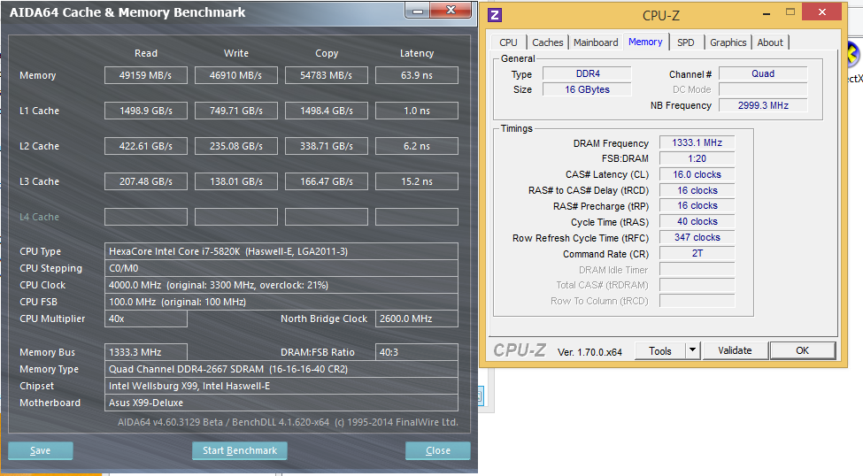
Task: Click the Size value 16 GBytes
Action: 587,89
